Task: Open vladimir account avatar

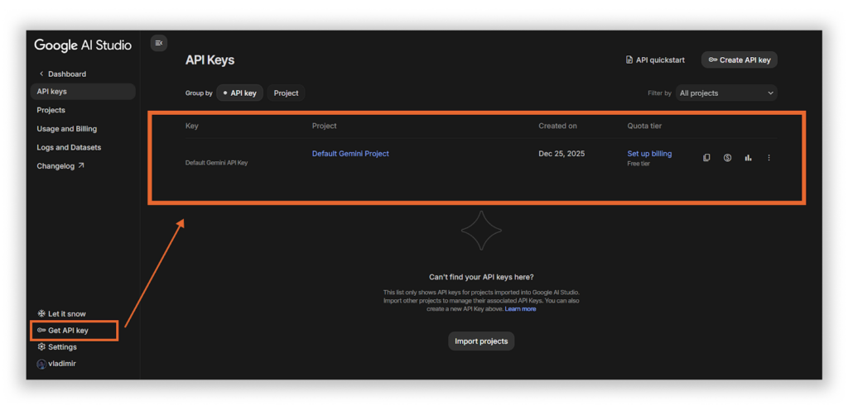Action: pyautogui.click(x=41, y=364)
